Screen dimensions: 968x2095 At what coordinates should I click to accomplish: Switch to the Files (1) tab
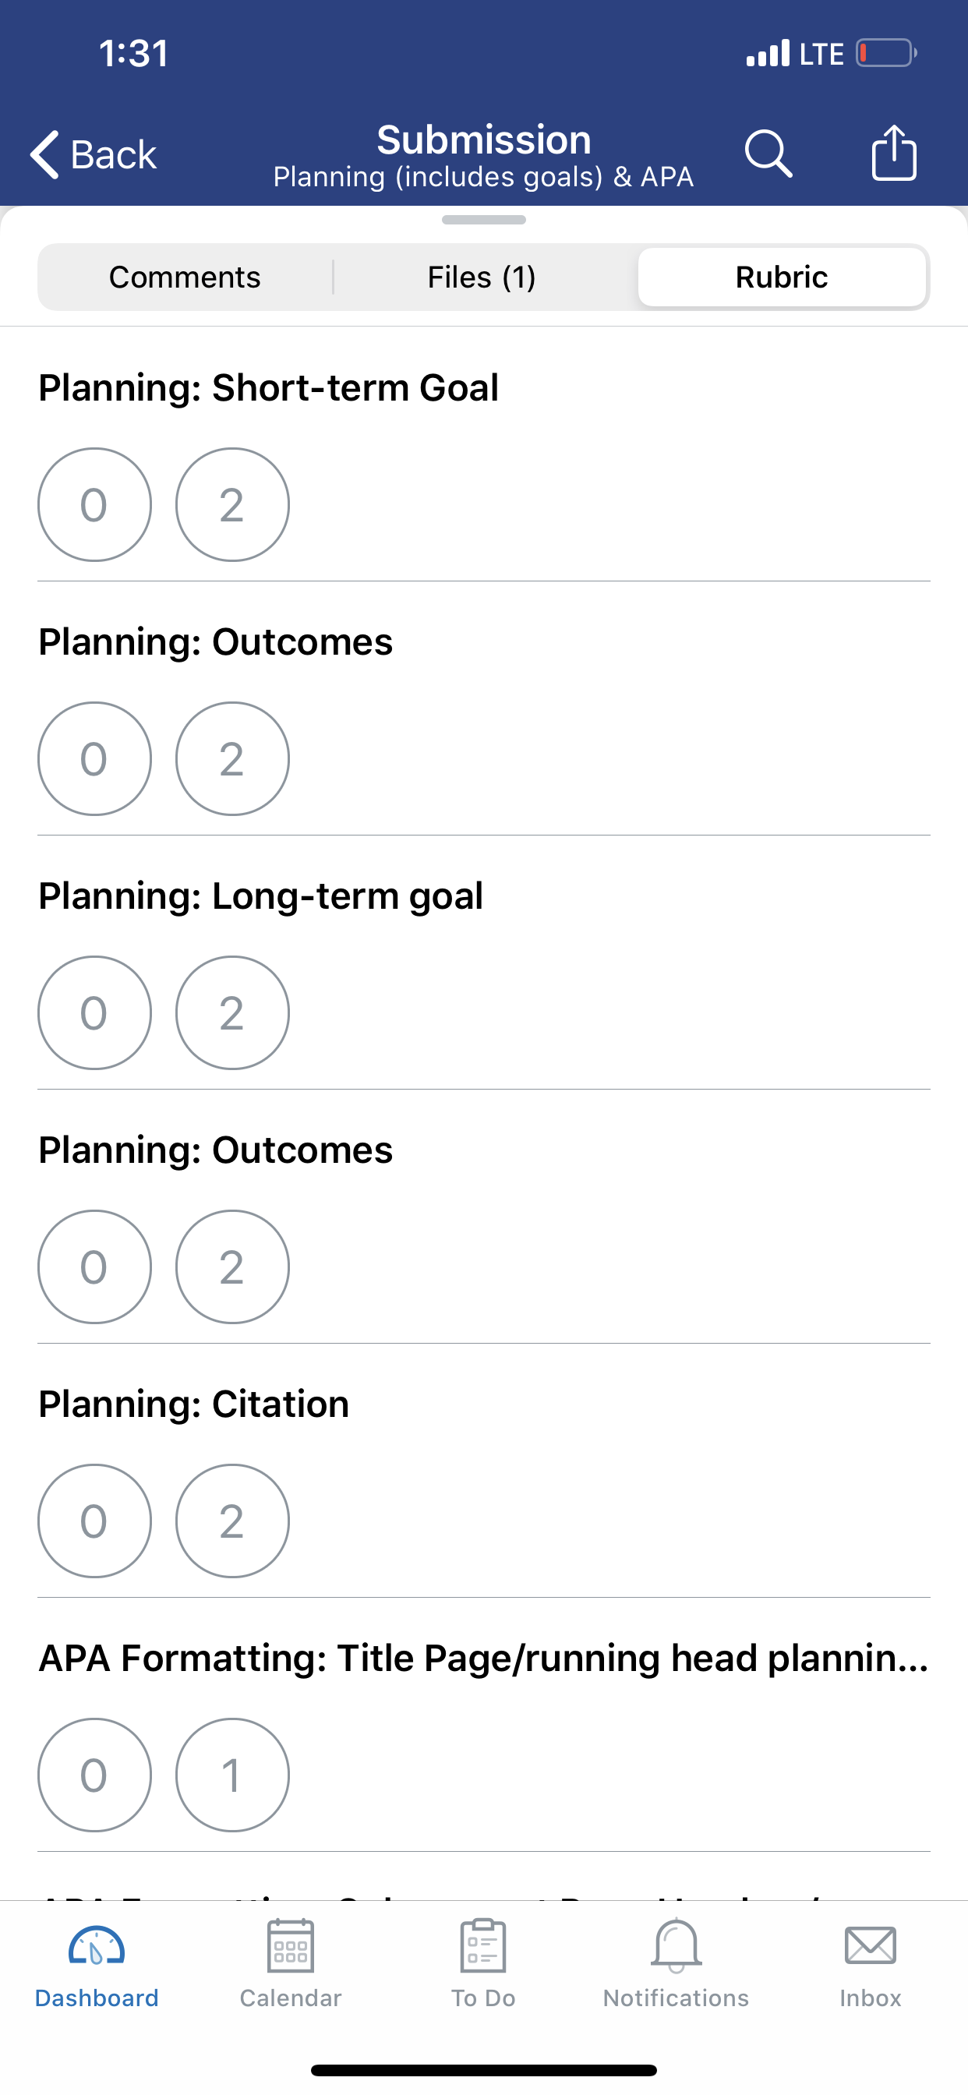coord(482,277)
